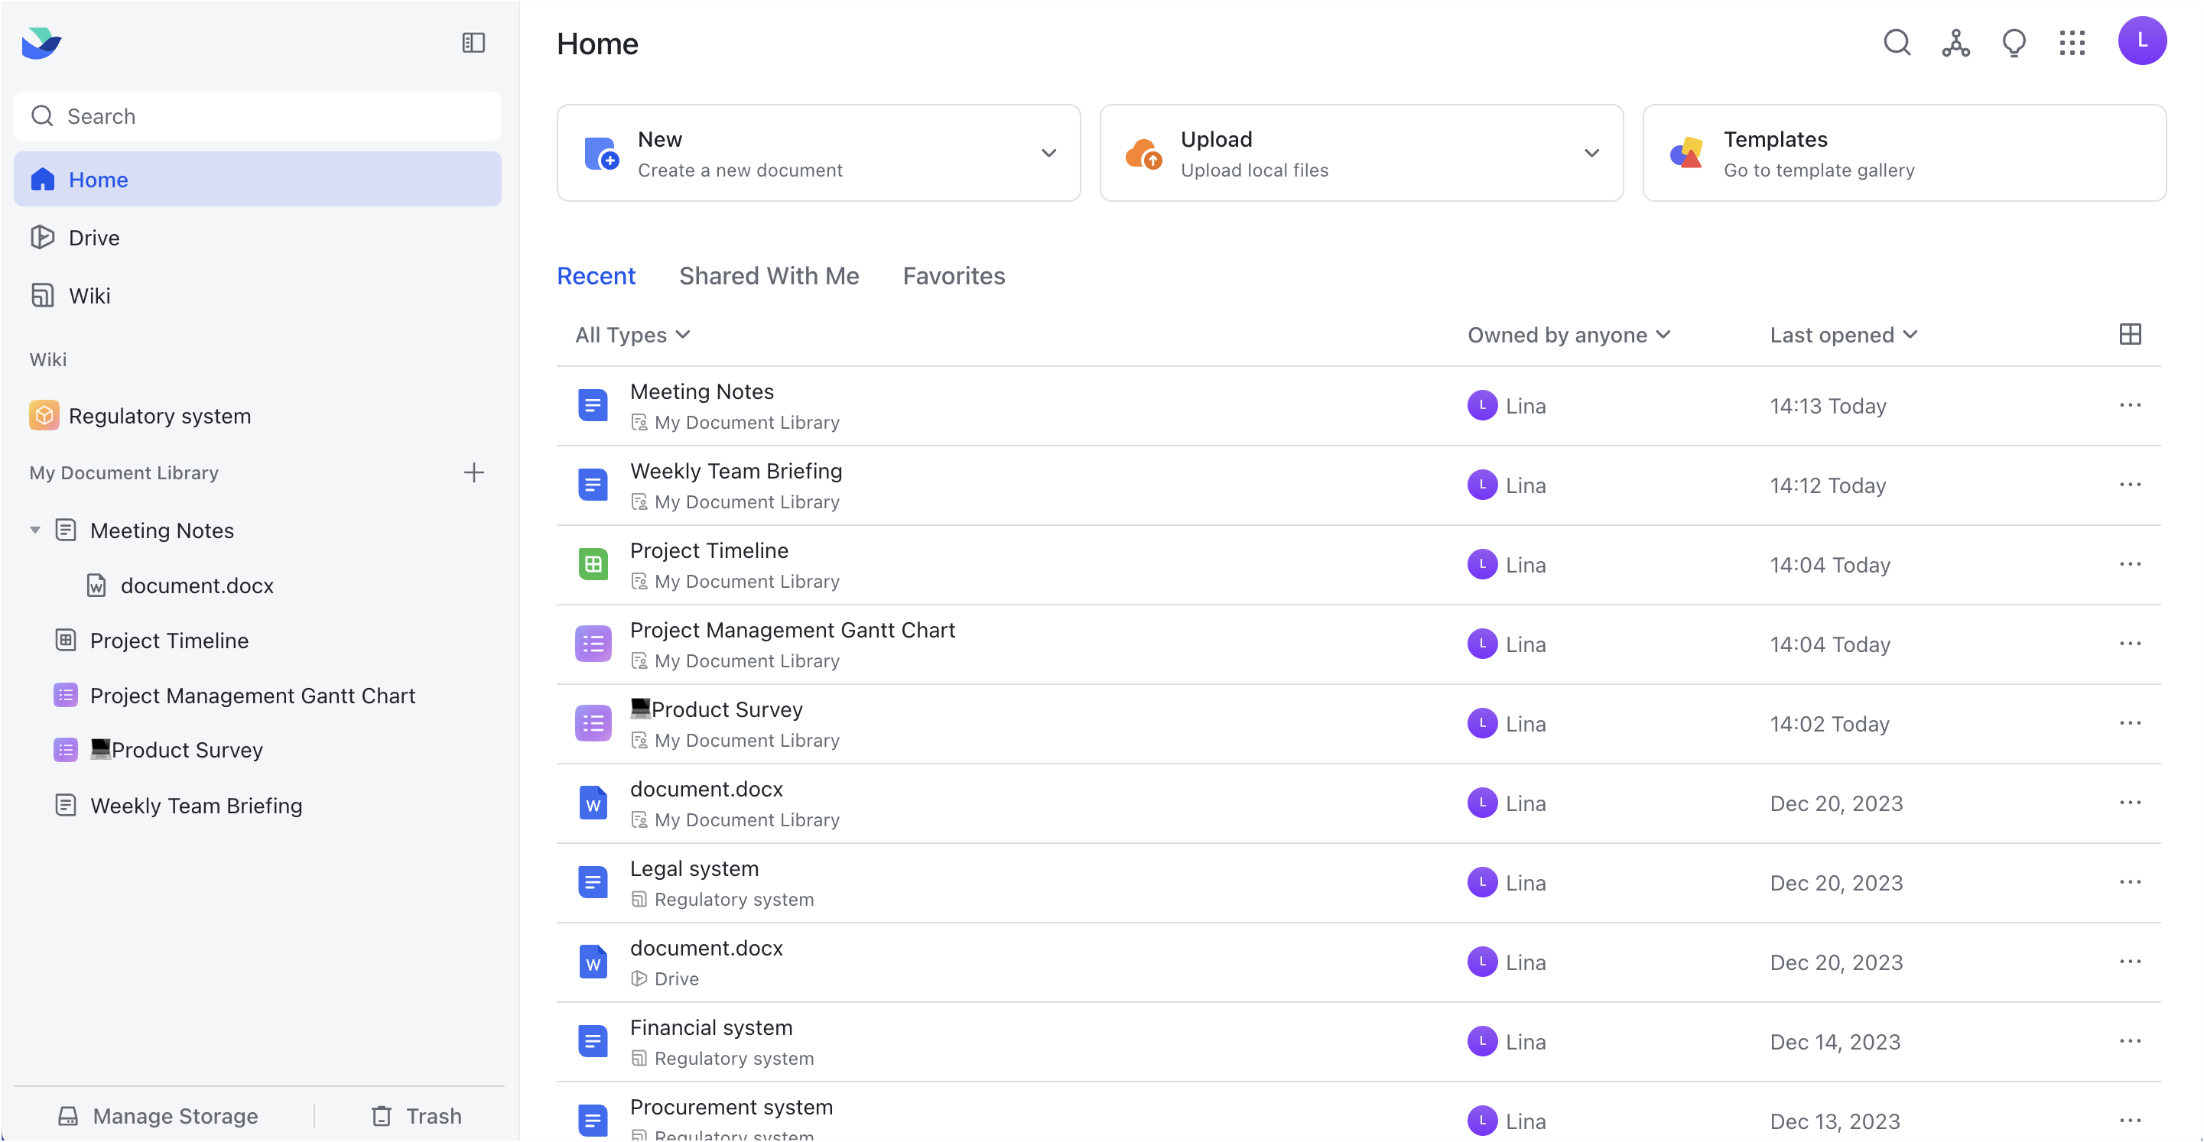Switch to the Shared With Me tab
Screen dimensions: 2204x1142
(769, 275)
